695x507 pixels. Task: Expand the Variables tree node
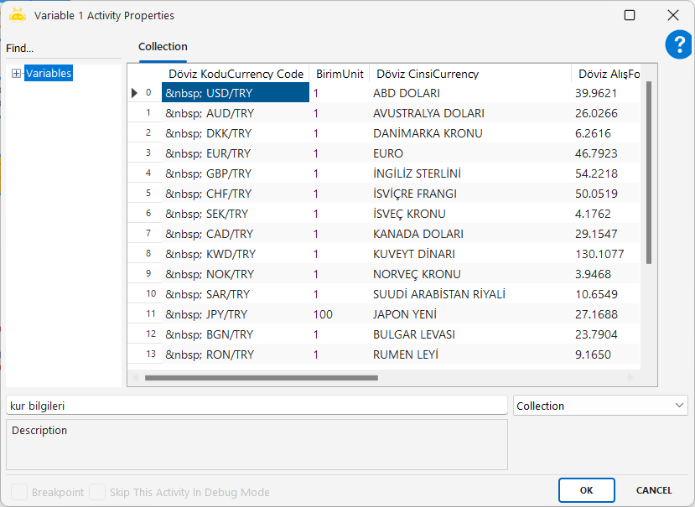tap(16, 74)
